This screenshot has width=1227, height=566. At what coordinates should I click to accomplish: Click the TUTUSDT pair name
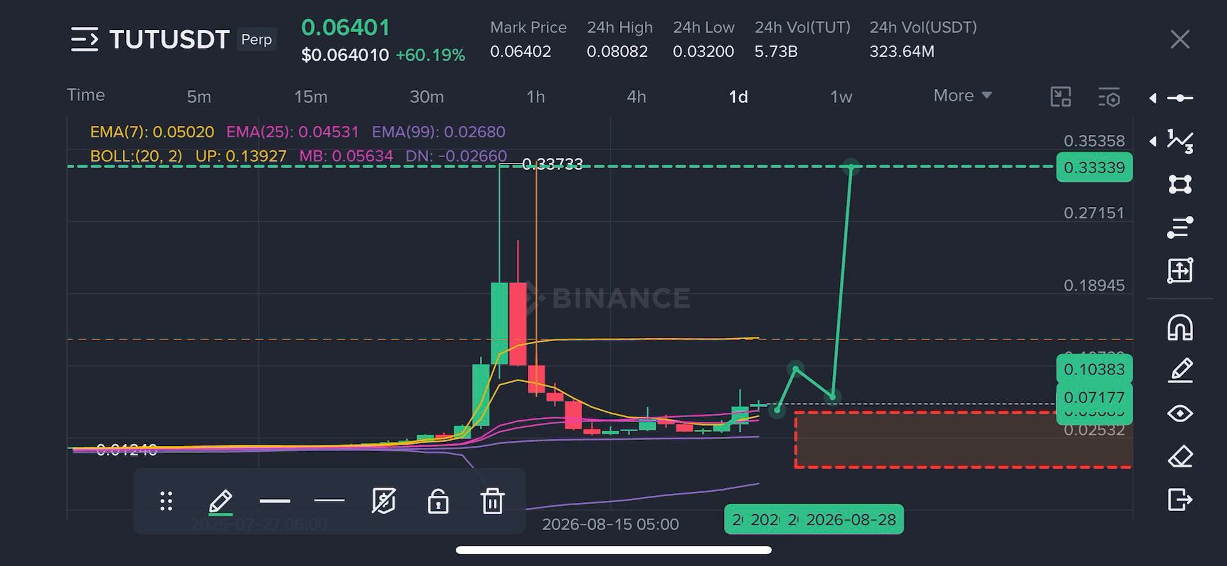[x=169, y=40]
